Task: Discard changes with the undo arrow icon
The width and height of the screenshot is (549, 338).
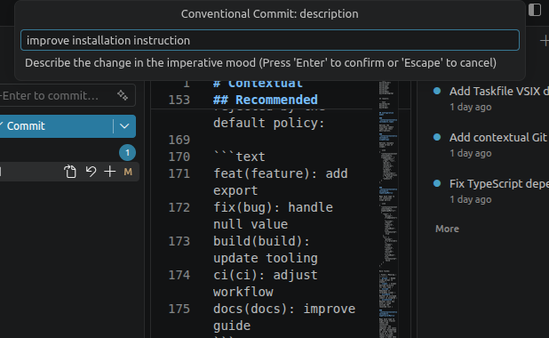Action: tap(91, 172)
